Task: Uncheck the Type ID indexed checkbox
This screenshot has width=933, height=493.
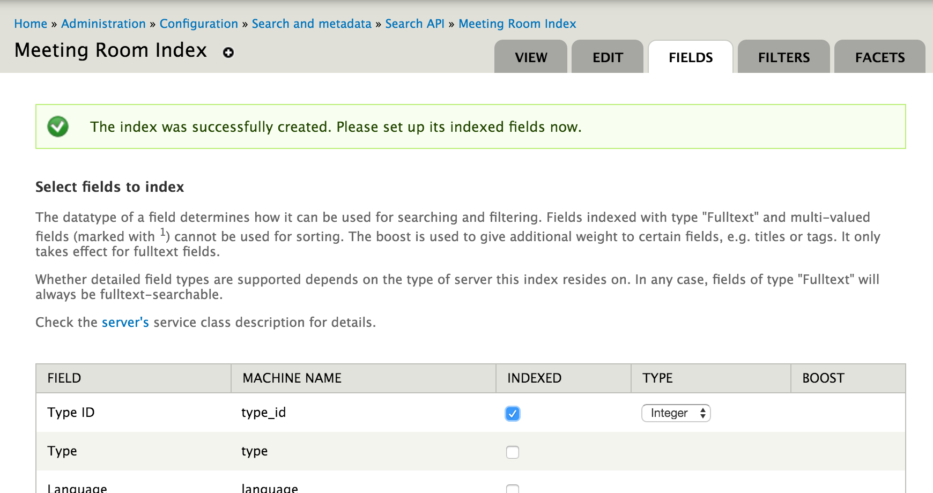Action: 513,414
